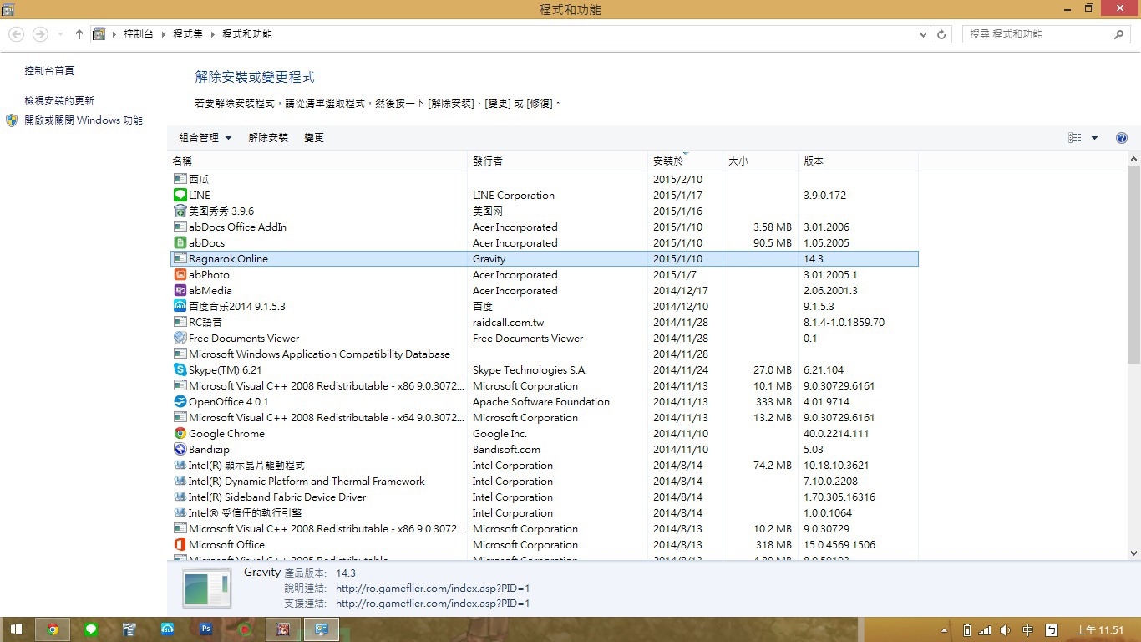The width and height of the screenshot is (1141, 642).
Task: Click the back navigation arrow
Action: tap(16, 34)
